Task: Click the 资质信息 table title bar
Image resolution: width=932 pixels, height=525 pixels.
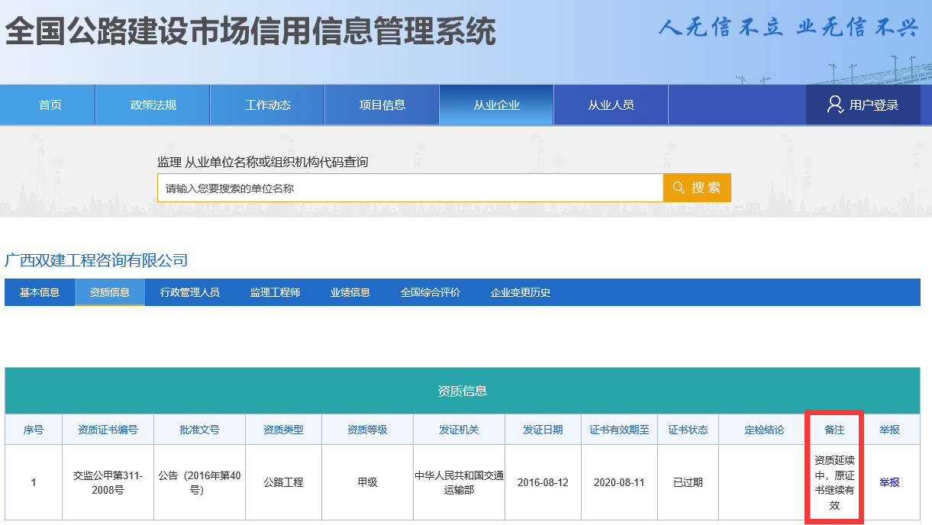Action: click(x=463, y=391)
